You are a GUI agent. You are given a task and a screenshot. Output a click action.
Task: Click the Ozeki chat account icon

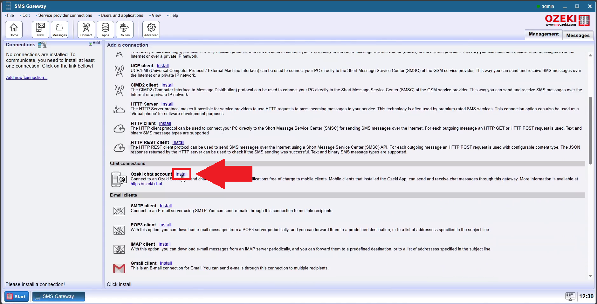point(119,179)
